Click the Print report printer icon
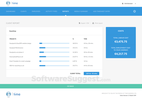 [x=93, y=23]
